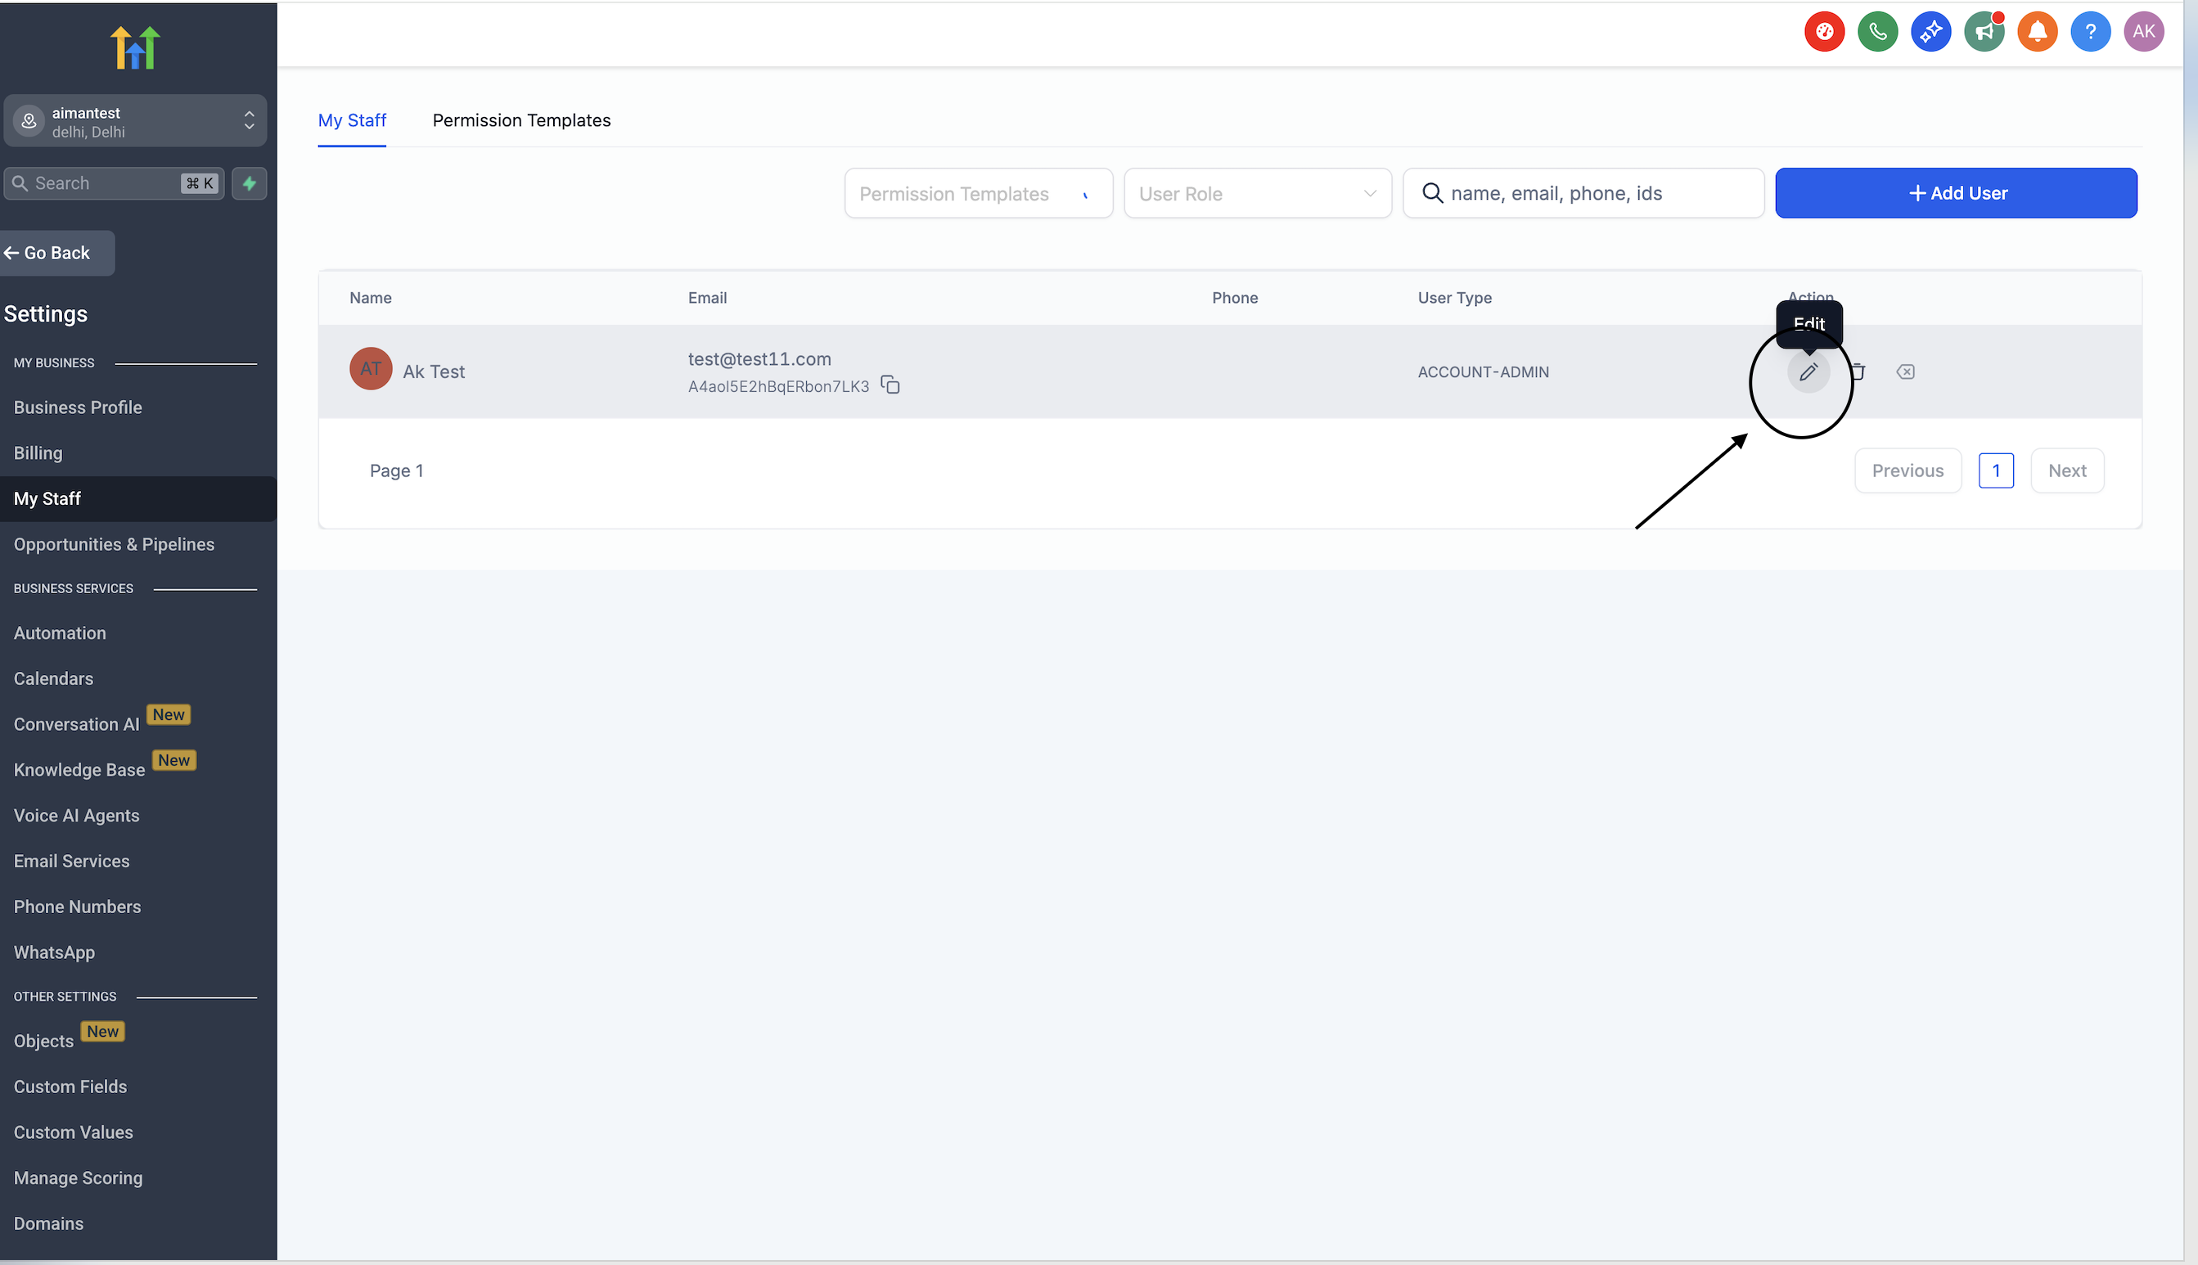Click the Add User button
Viewport: 2198px width, 1265px height.
[1956, 193]
